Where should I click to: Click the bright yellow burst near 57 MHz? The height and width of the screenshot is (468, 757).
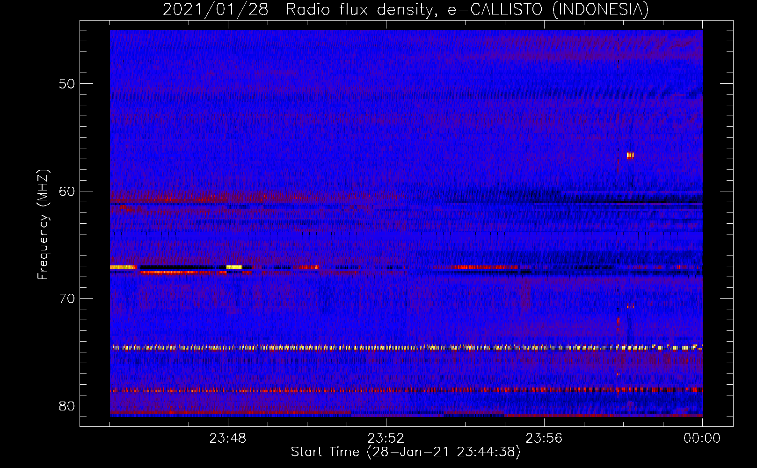point(630,155)
